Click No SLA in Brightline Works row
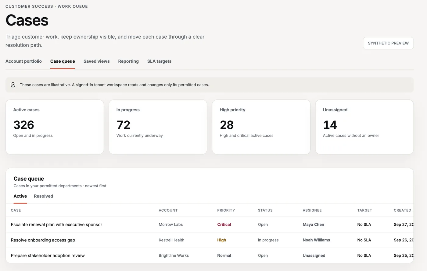427x271 pixels. [364, 255]
